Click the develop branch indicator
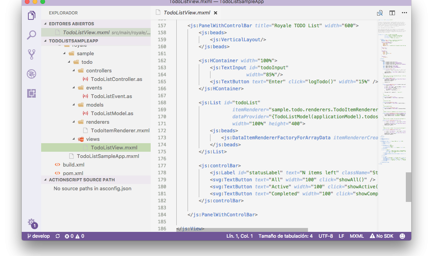 (38, 236)
